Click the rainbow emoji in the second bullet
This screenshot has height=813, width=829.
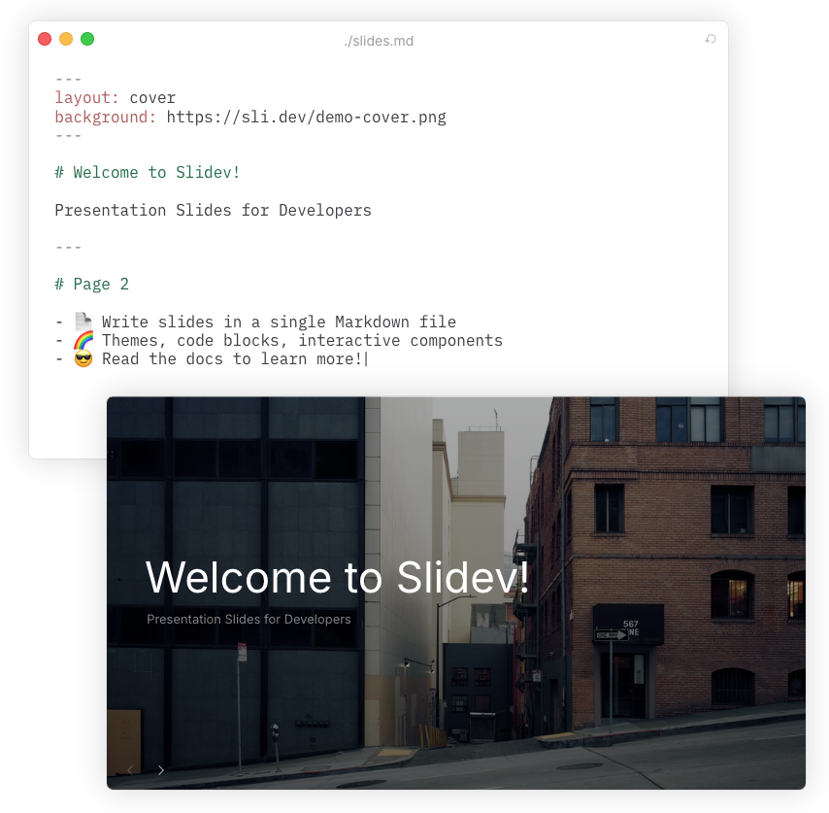82,339
